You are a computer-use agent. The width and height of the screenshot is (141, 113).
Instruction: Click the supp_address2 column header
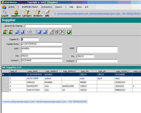70,71
